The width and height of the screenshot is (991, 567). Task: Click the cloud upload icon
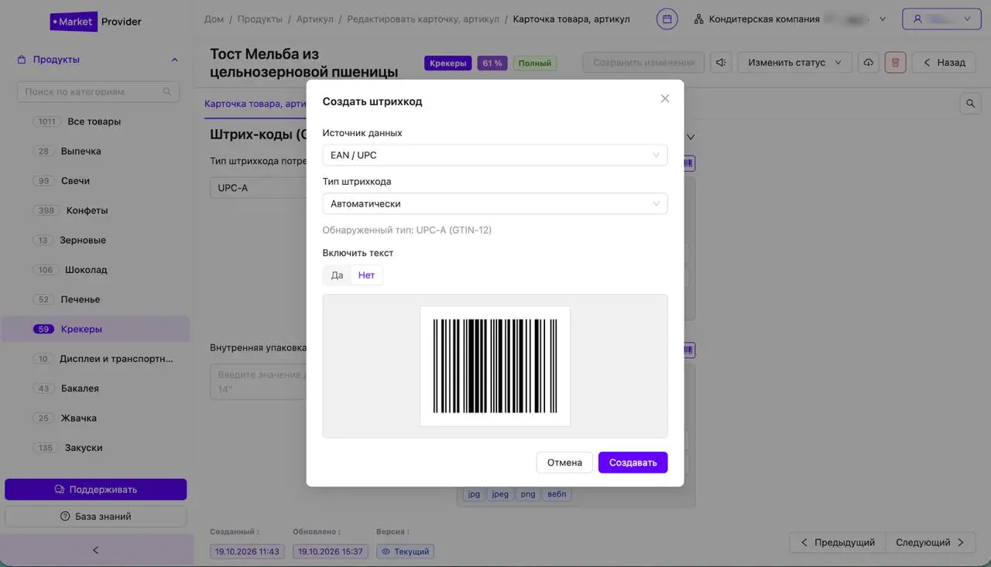(868, 63)
